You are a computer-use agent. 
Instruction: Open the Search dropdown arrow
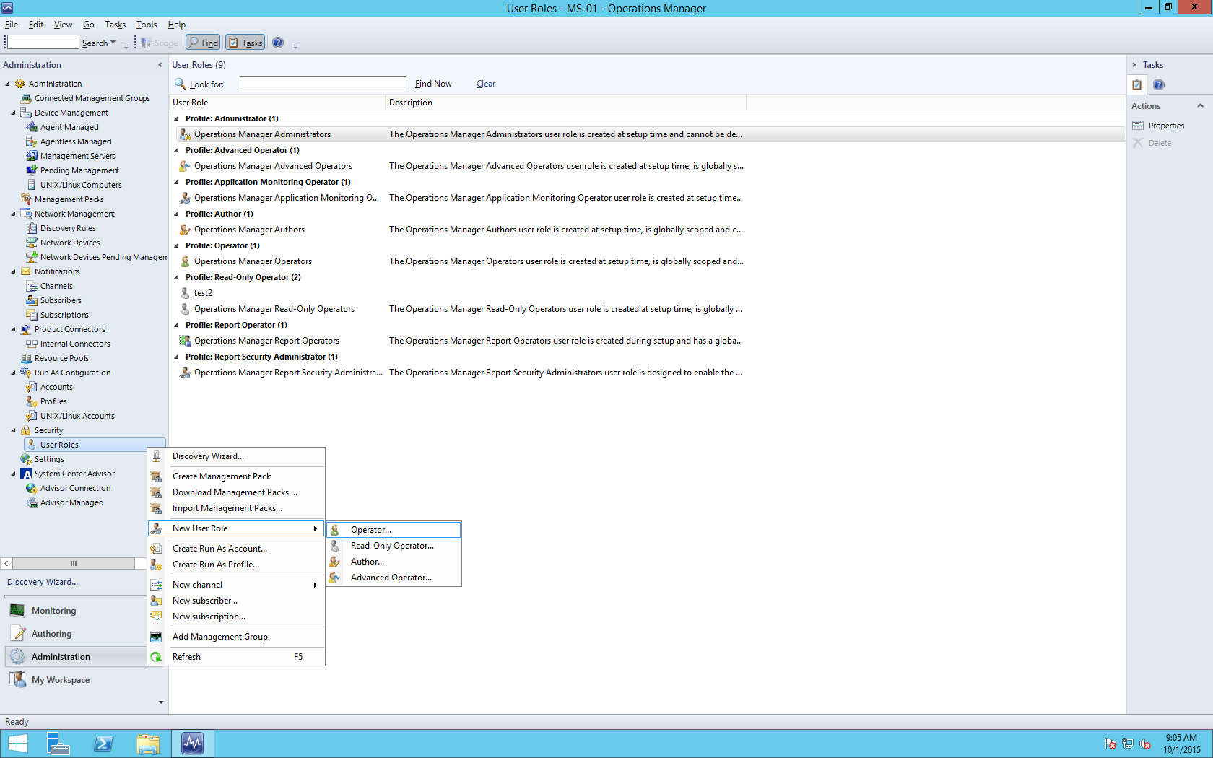[113, 43]
